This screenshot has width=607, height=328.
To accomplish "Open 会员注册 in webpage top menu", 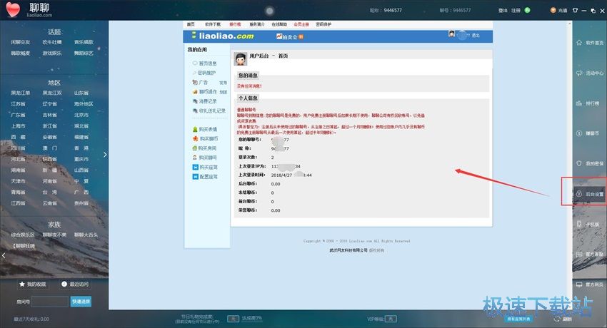I will pos(301,24).
